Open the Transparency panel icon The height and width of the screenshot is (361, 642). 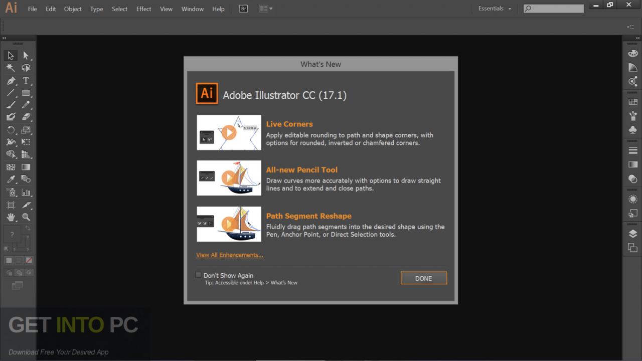click(633, 178)
